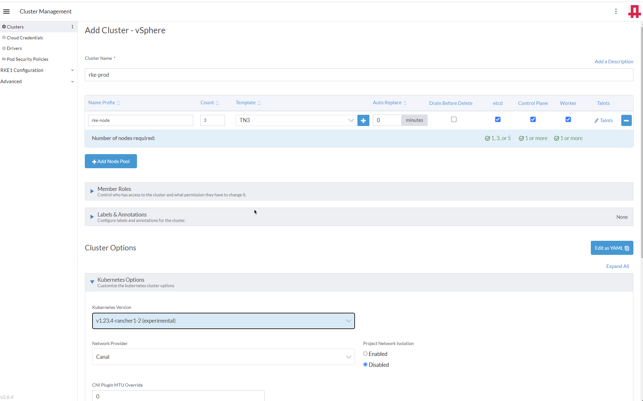
Task: Uncheck the Control Plane role checkbox
Action: [533, 120]
